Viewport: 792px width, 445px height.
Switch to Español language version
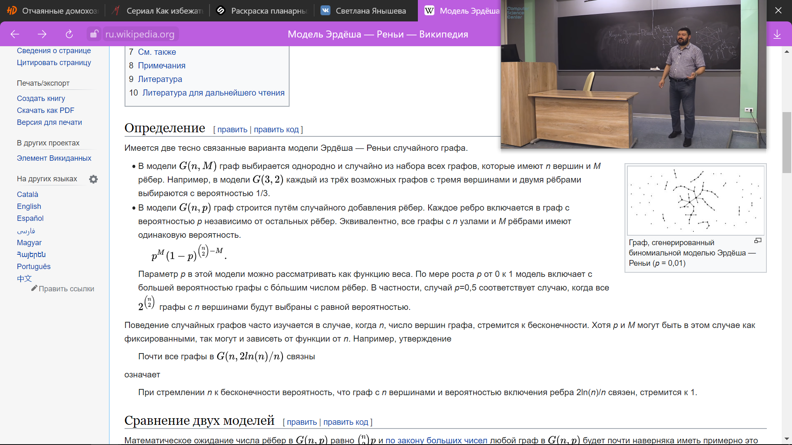pyautogui.click(x=30, y=218)
